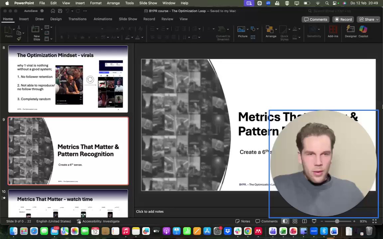Open the Designer pane

coord(350,32)
